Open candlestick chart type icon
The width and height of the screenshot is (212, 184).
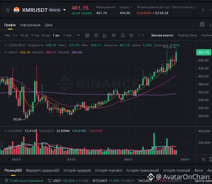tap(114, 35)
